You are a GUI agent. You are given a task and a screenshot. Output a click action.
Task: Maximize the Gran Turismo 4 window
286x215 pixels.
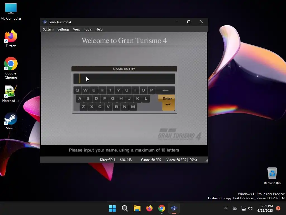[189, 22]
